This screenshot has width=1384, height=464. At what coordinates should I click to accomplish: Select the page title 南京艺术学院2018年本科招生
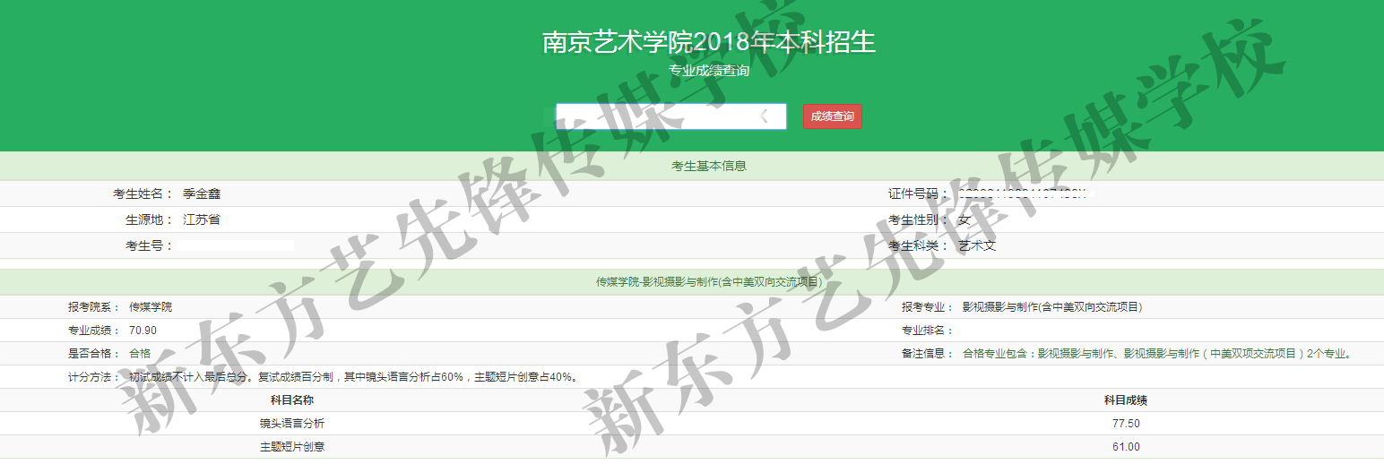(x=709, y=42)
